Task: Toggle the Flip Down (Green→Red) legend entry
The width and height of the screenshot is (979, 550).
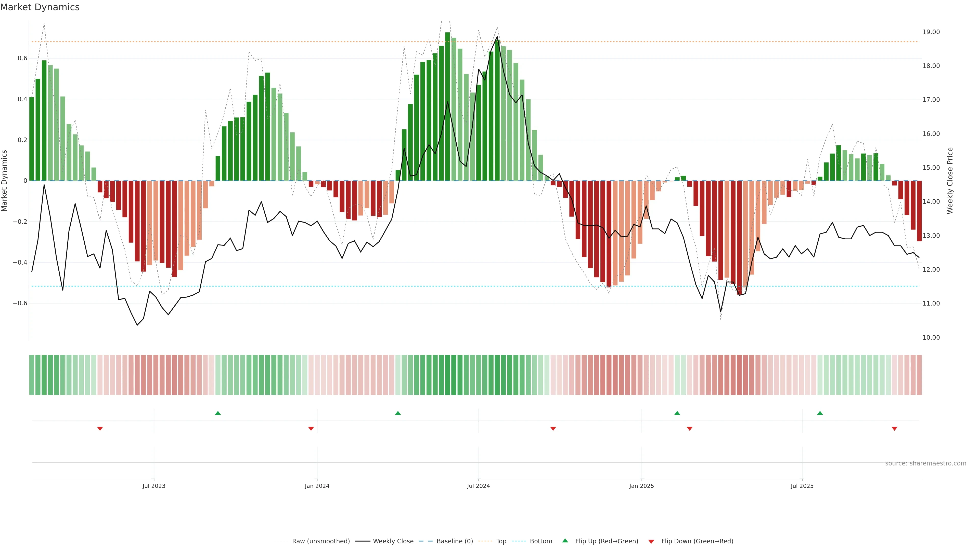Action: tap(697, 541)
